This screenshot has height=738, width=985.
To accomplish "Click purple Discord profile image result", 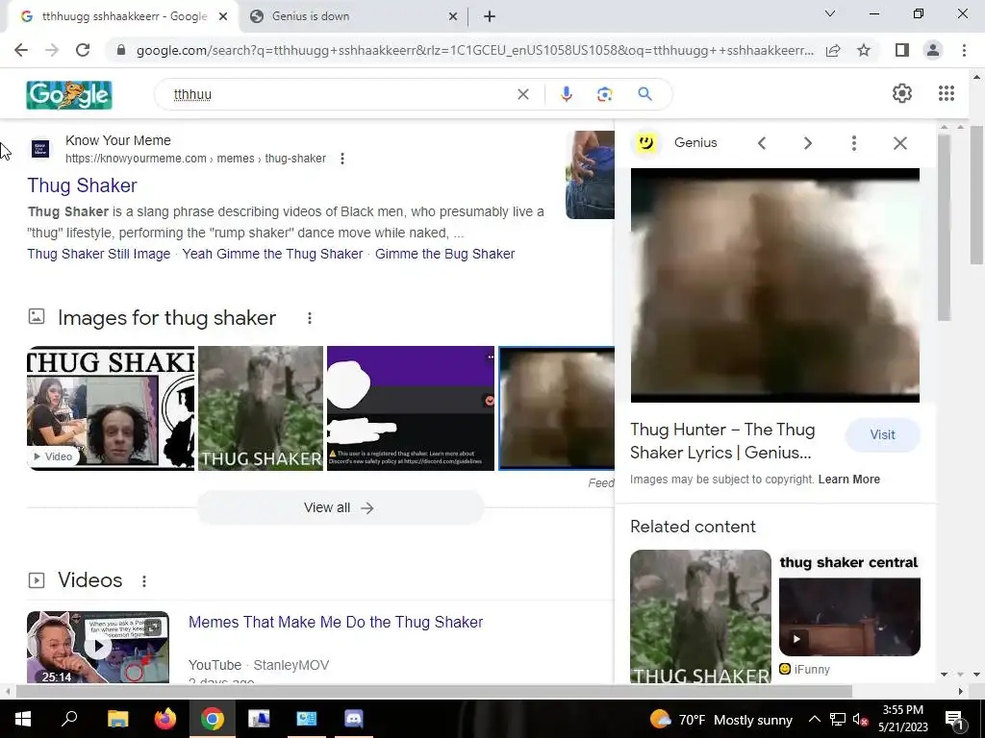I will click(410, 407).
